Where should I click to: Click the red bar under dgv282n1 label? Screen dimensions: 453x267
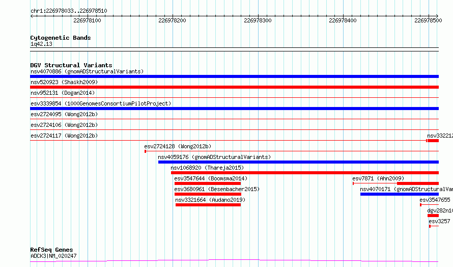tap(433, 216)
